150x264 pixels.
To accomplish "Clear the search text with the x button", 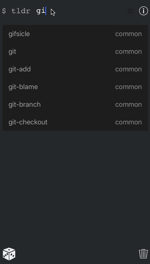I will click(x=130, y=11).
